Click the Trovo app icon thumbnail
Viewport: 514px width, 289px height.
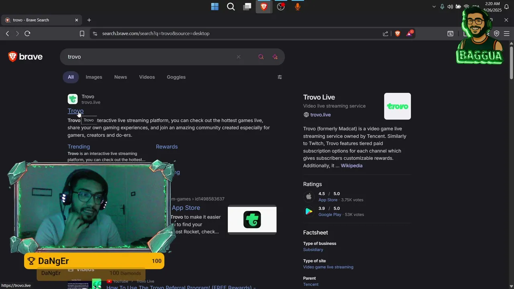click(252, 220)
